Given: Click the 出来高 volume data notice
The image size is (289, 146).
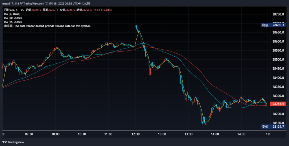Looking at the screenshot, I should click(47, 26).
